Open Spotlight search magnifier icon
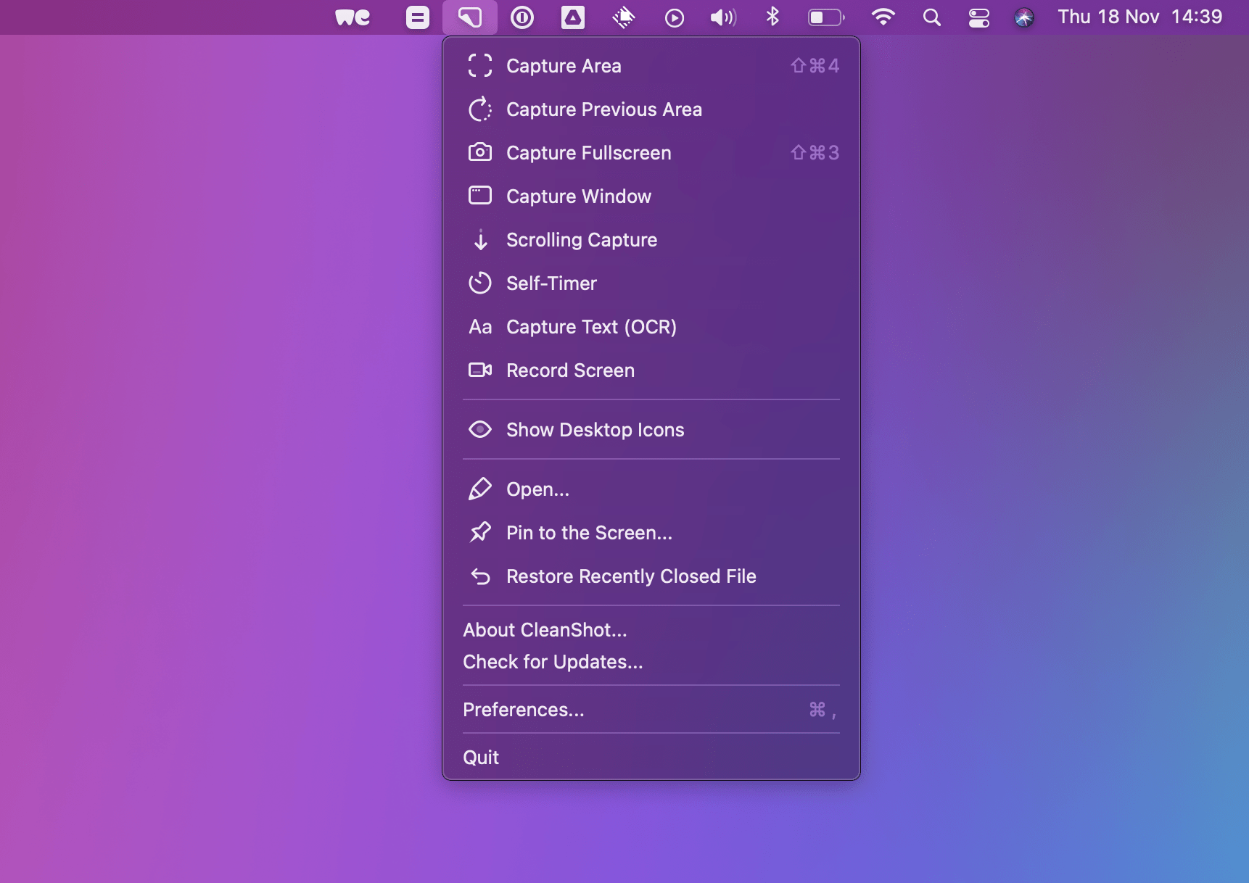Screen dimensions: 1249x883 click(932, 17)
